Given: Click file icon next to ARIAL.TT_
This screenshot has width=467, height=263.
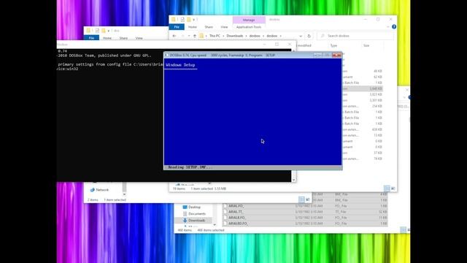Looking at the screenshot, I should [x=225, y=212].
